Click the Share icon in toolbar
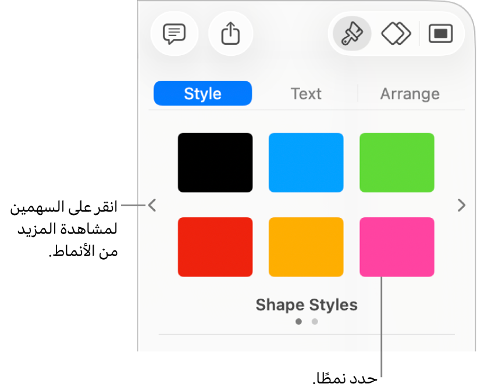This screenshot has height=391, width=477. coord(230,34)
